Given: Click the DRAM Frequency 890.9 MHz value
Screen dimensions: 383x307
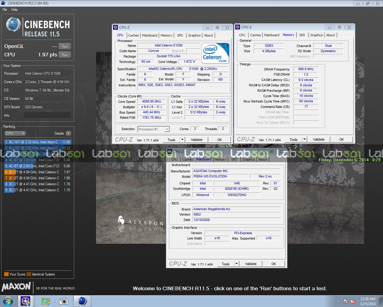Looking at the screenshot, I should point(306,69).
